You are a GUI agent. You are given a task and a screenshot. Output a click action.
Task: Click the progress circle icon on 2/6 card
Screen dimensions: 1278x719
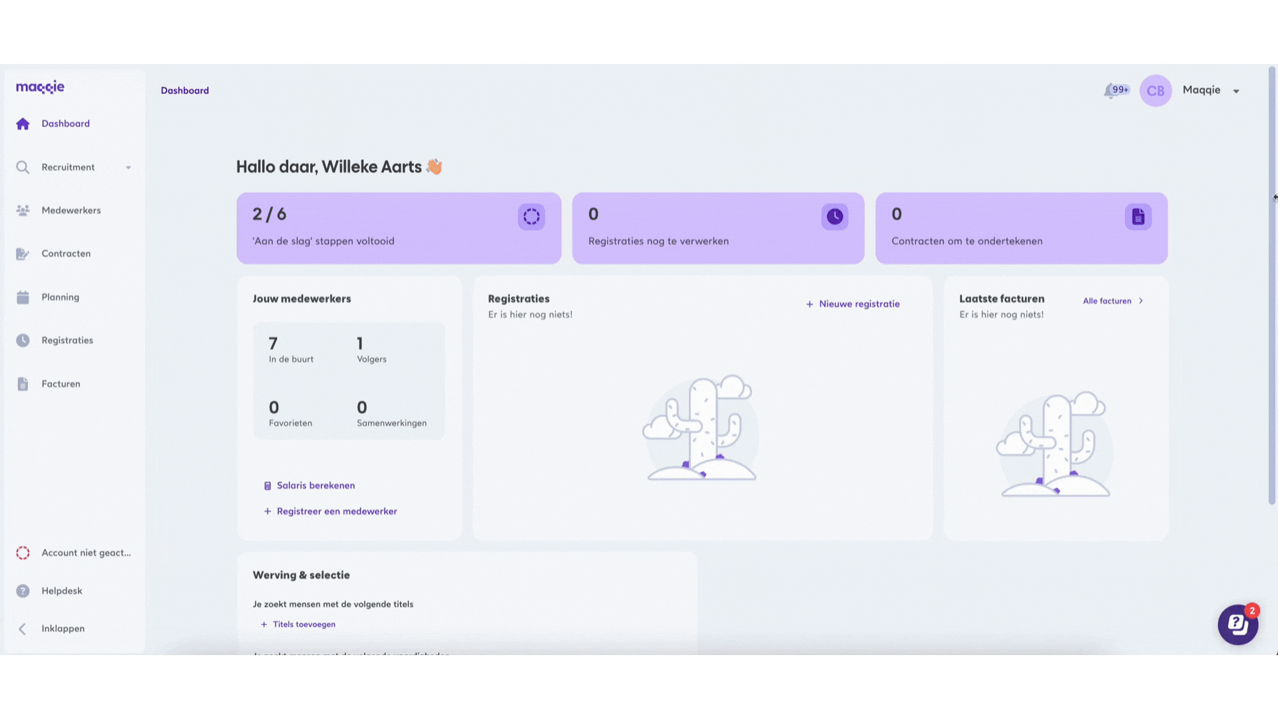531,217
